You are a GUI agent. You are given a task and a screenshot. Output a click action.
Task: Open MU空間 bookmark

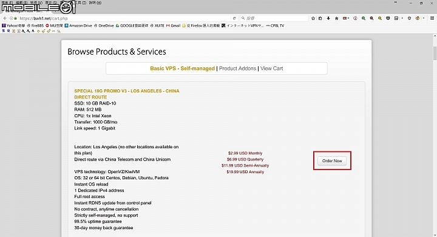click(54, 26)
